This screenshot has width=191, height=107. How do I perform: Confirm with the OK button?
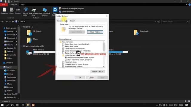tap(80, 78)
